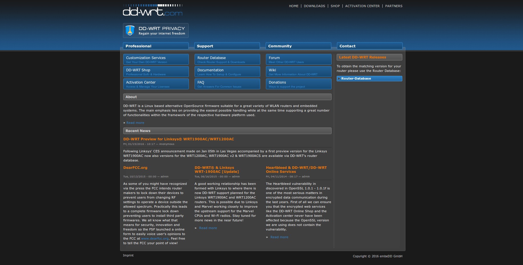523x265 pixels.
Task: Open the Imprint footer link
Action: pos(128,256)
